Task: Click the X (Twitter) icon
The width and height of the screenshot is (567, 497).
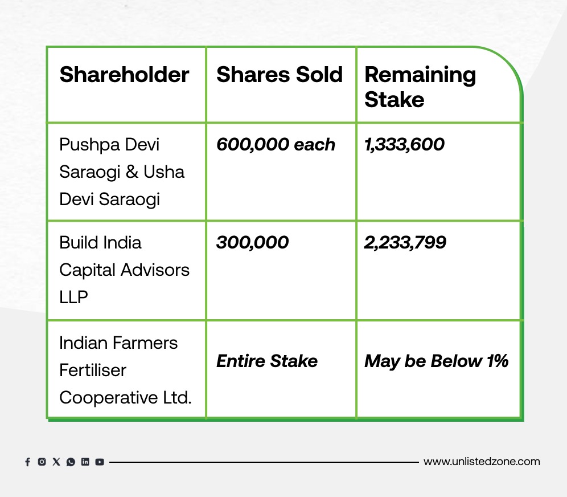Action: coord(56,462)
